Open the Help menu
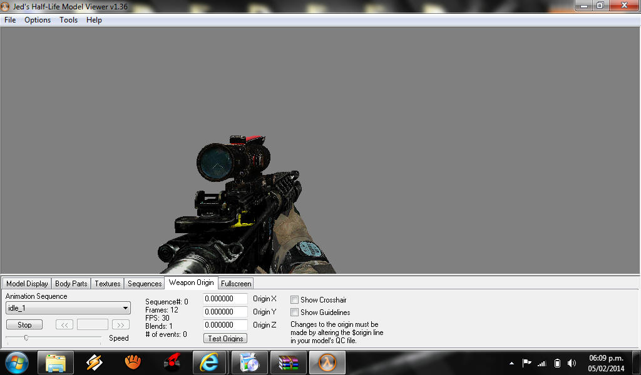The height and width of the screenshot is (375, 641). pyautogui.click(x=94, y=20)
